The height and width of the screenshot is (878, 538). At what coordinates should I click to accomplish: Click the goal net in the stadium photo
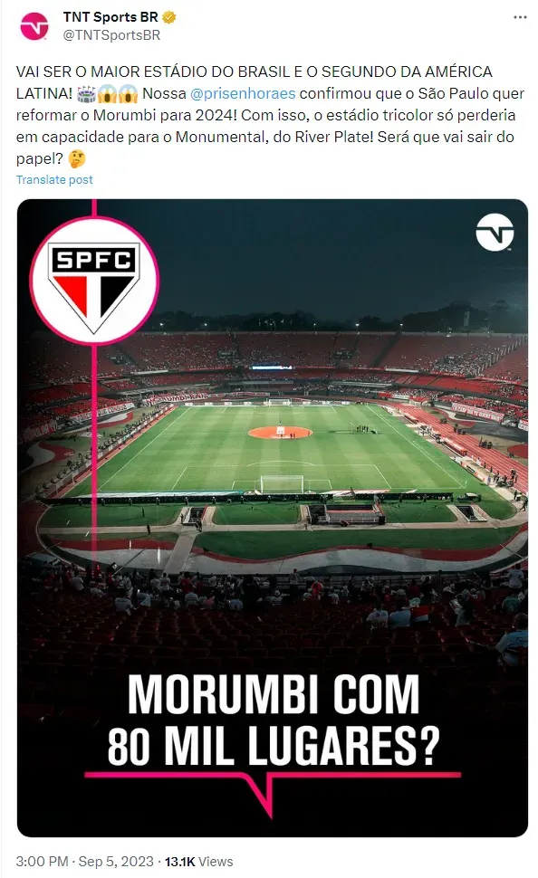282,483
